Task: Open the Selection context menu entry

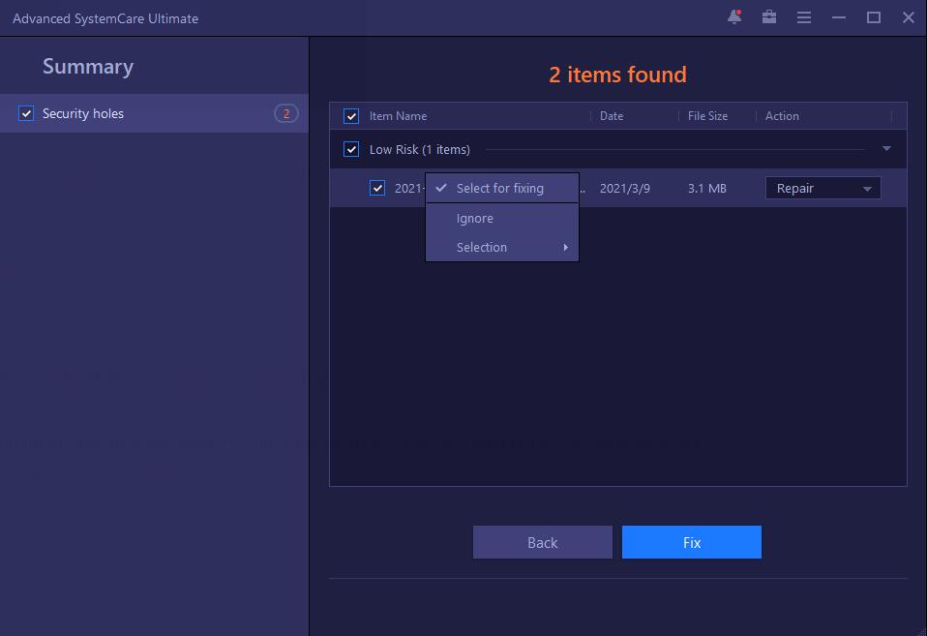Action: click(x=501, y=247)
